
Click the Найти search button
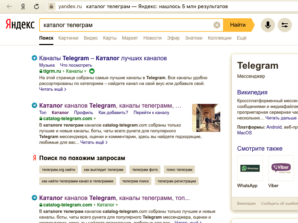238,25
